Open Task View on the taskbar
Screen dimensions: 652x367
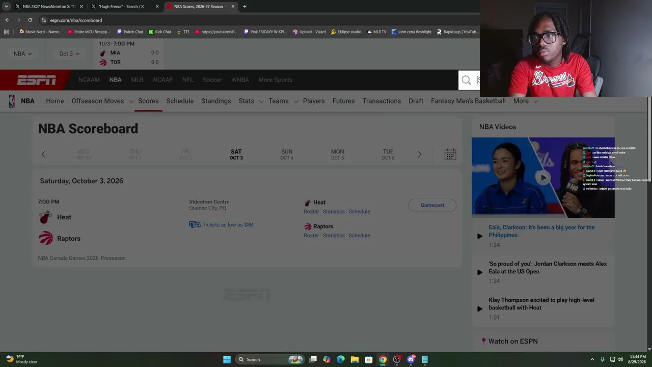click(313, 359)
